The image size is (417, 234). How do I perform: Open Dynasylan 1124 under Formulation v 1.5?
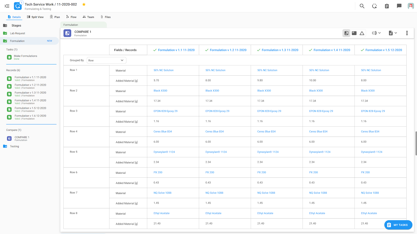click(x=372, y=152)
